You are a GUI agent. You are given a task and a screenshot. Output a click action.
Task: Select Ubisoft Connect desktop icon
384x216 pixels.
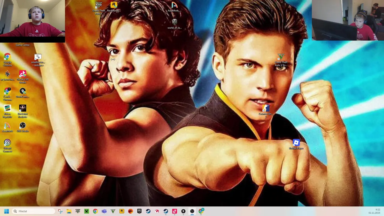coord(7,146)
